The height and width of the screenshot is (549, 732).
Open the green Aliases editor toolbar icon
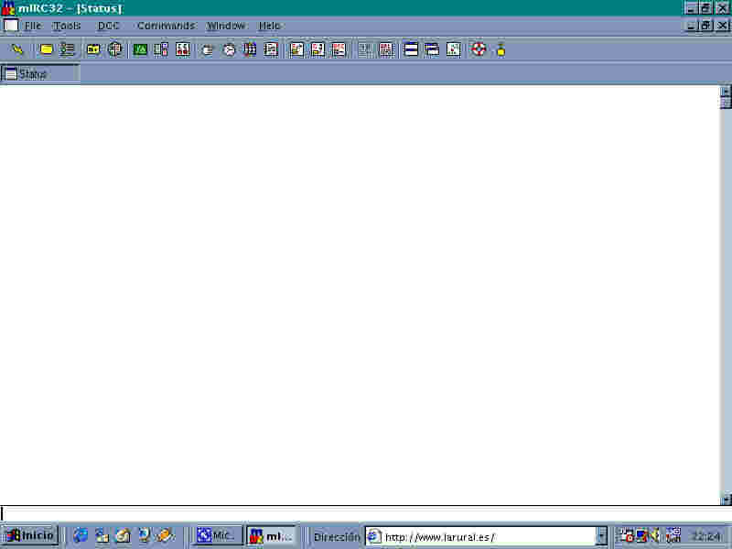click(x=140, y=49)
